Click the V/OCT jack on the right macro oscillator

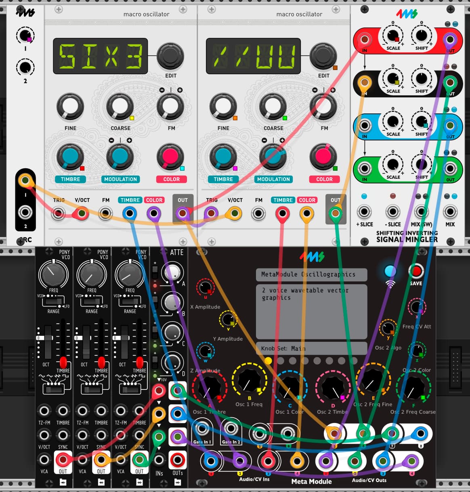click(x=234, y=213)
